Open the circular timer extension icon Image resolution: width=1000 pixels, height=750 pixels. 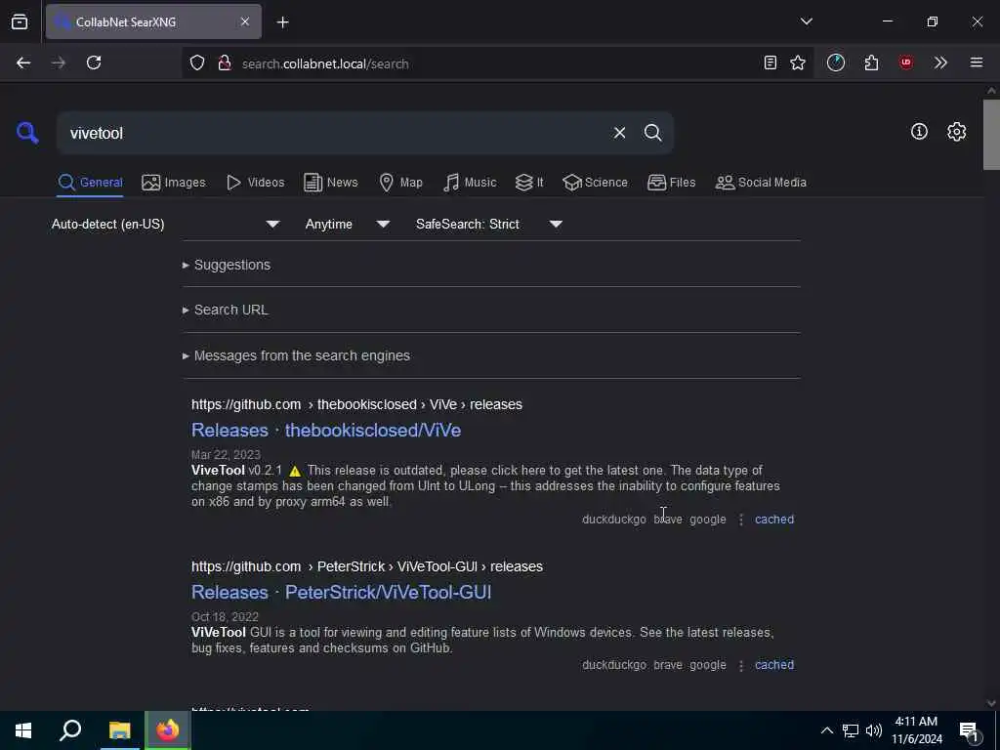click(836, 62)
